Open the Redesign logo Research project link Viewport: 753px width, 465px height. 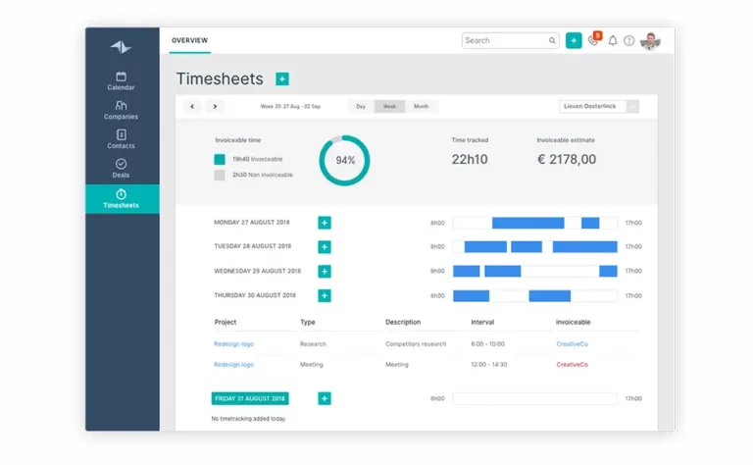[x=233, y=344]
